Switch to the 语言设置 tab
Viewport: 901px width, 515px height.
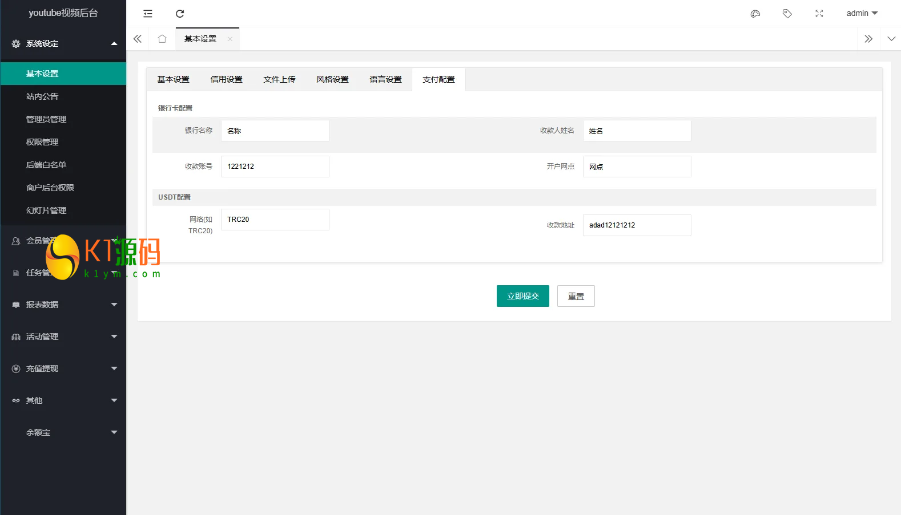[x=385, y=79]
